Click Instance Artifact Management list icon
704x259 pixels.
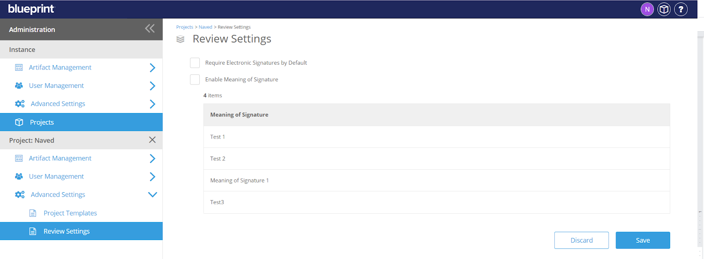pos(19,67)
